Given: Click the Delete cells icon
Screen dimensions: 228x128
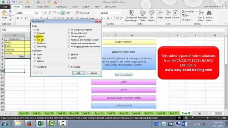Looking at the screenshot, I should pyautogui.click(x=168, y=13).
